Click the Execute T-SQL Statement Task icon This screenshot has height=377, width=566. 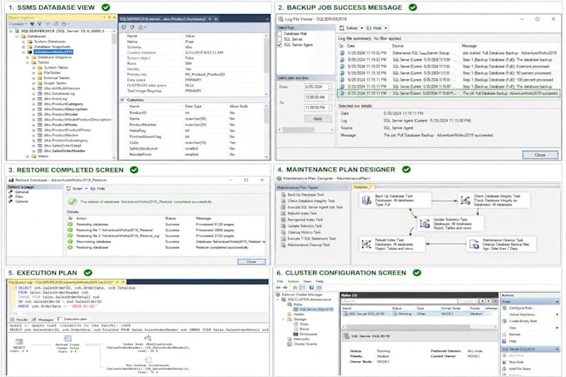tap(283, 239)
